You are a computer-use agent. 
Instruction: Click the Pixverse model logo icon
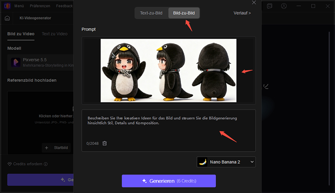tap(16, 62)
